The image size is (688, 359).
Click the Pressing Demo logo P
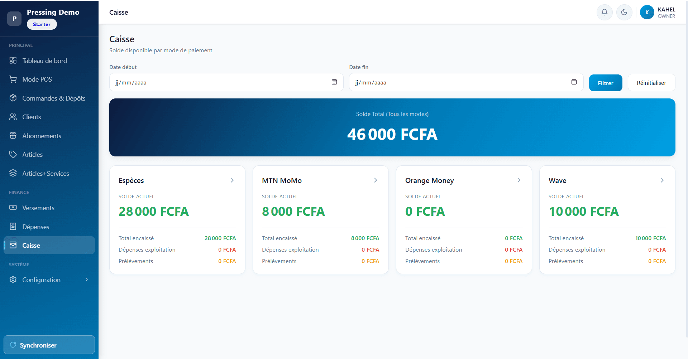(14, 19)
